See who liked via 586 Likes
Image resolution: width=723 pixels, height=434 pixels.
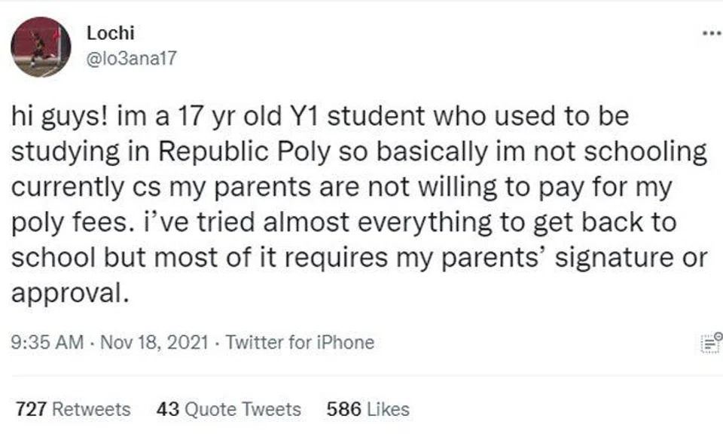[366, 408]
